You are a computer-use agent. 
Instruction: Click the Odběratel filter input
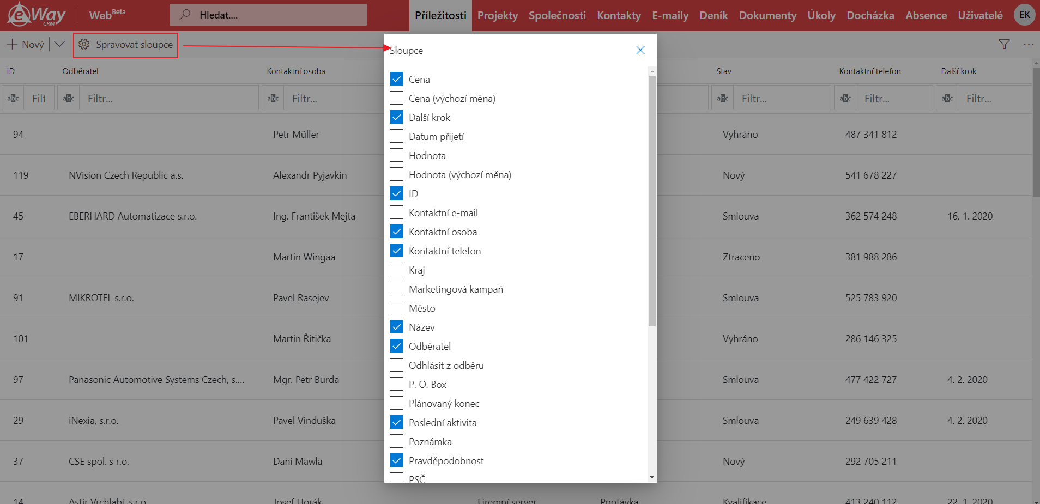coord(169,99)
